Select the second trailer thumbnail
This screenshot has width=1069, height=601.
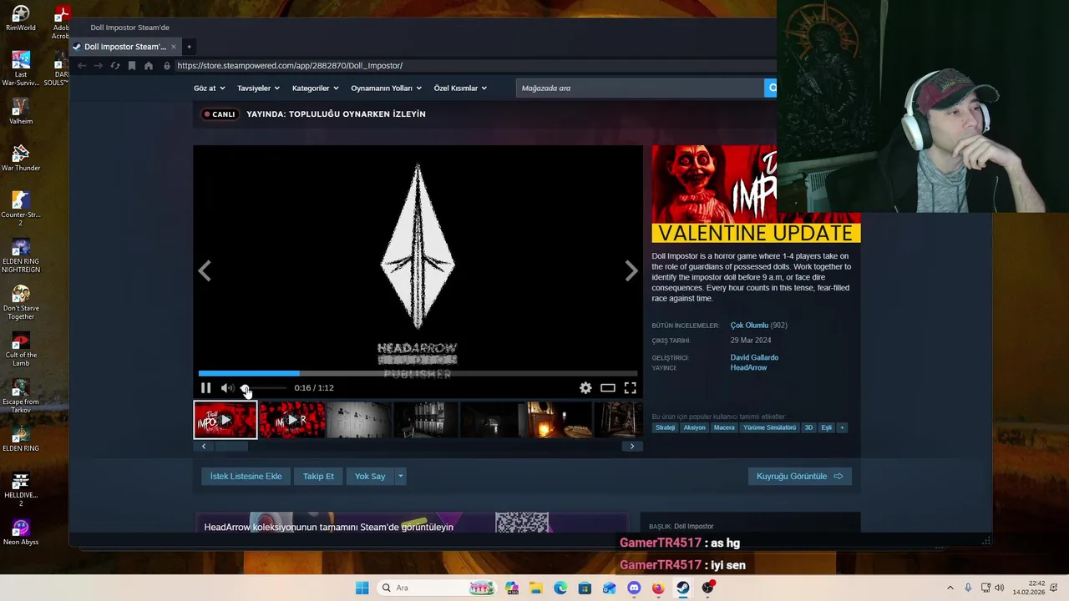pos(292,420)
